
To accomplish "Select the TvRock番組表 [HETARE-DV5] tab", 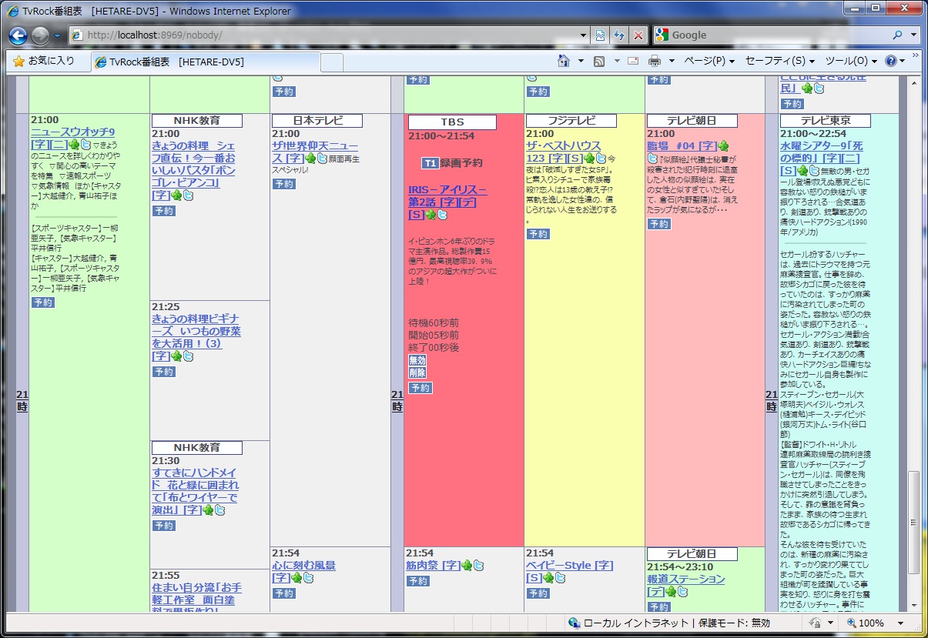I will tap(206, 62).
